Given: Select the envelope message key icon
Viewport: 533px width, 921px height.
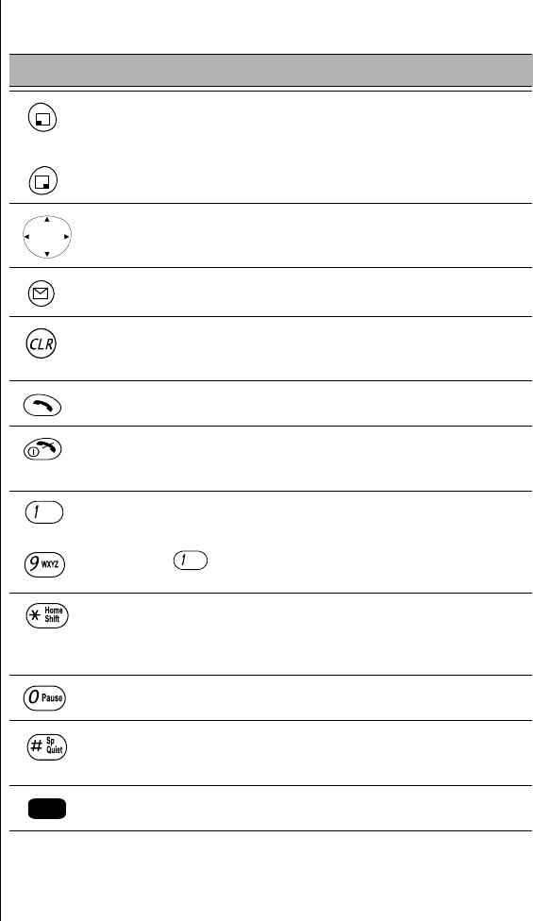Looking at the screenshot, I should pyautogui.click(x=42, y=293).
